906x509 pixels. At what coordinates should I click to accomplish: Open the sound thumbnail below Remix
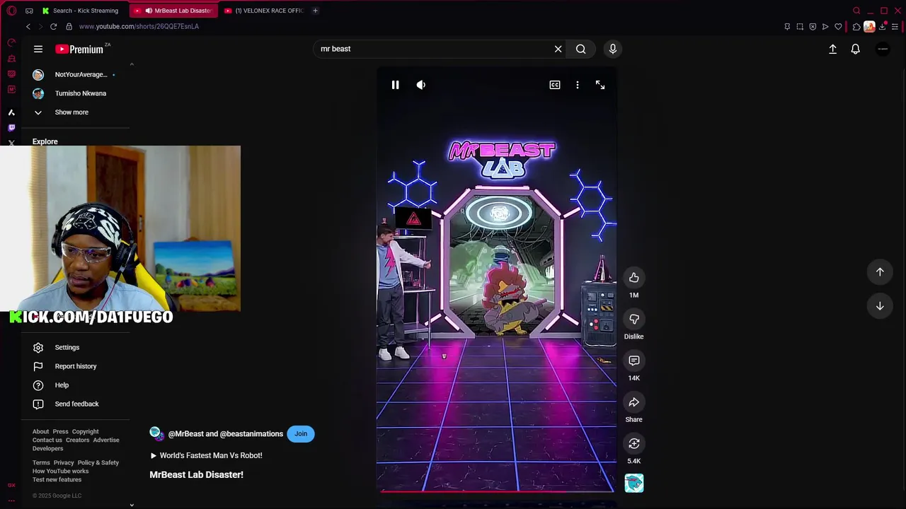634,484
